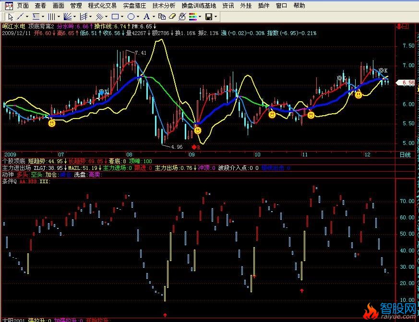Open the color palette swatch grid
The height and width of the screenshot is (322, 419).
pyautogui.click(x=193, y=17)
